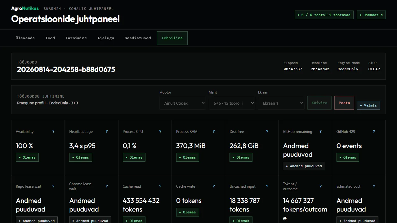Click Cache write value 0 tokens
This screenshot has width=397, height=223.
point(189,201)
